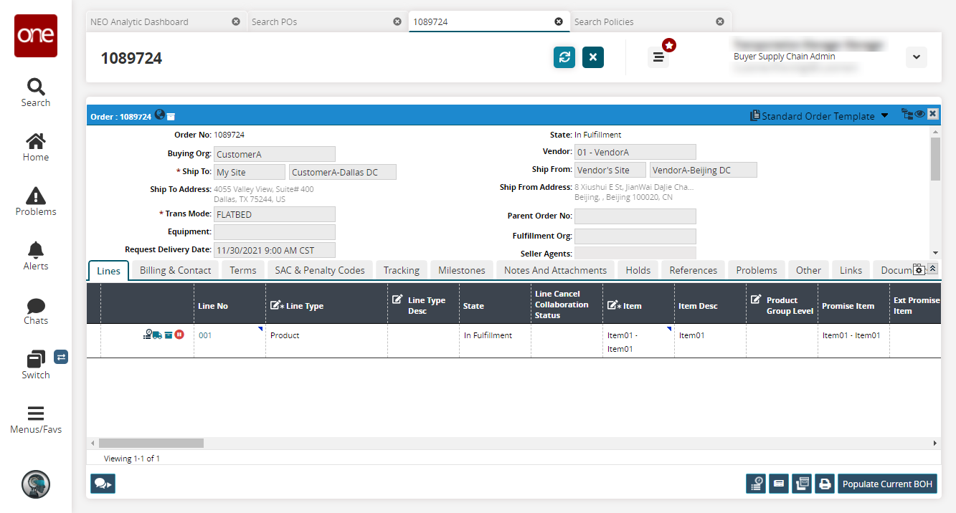Expand the user account dropdown chevron
This screenshot has height=513, width=956.
(916, 57)
